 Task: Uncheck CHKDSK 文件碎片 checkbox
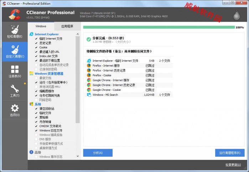pos(36,126)
